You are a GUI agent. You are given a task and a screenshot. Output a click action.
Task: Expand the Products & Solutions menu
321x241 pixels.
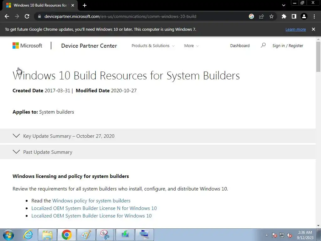[x=153, y=46]
